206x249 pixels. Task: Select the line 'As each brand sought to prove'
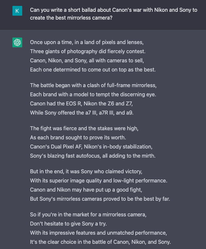(x=78, y=137)
